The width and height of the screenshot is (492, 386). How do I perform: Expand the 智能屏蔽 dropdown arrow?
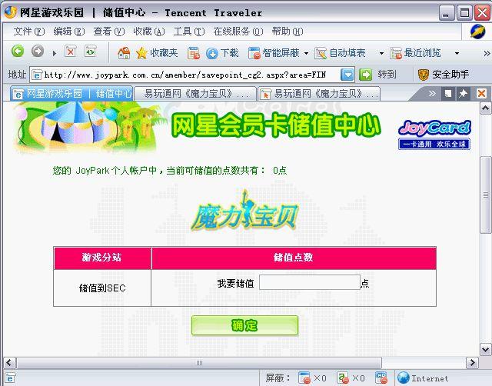[306, 53]
